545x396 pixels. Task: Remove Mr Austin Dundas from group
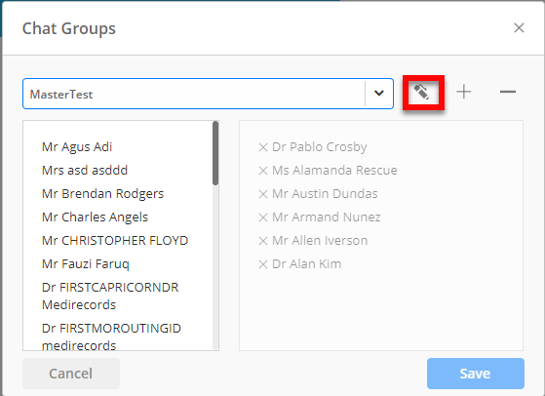(263, 194)
